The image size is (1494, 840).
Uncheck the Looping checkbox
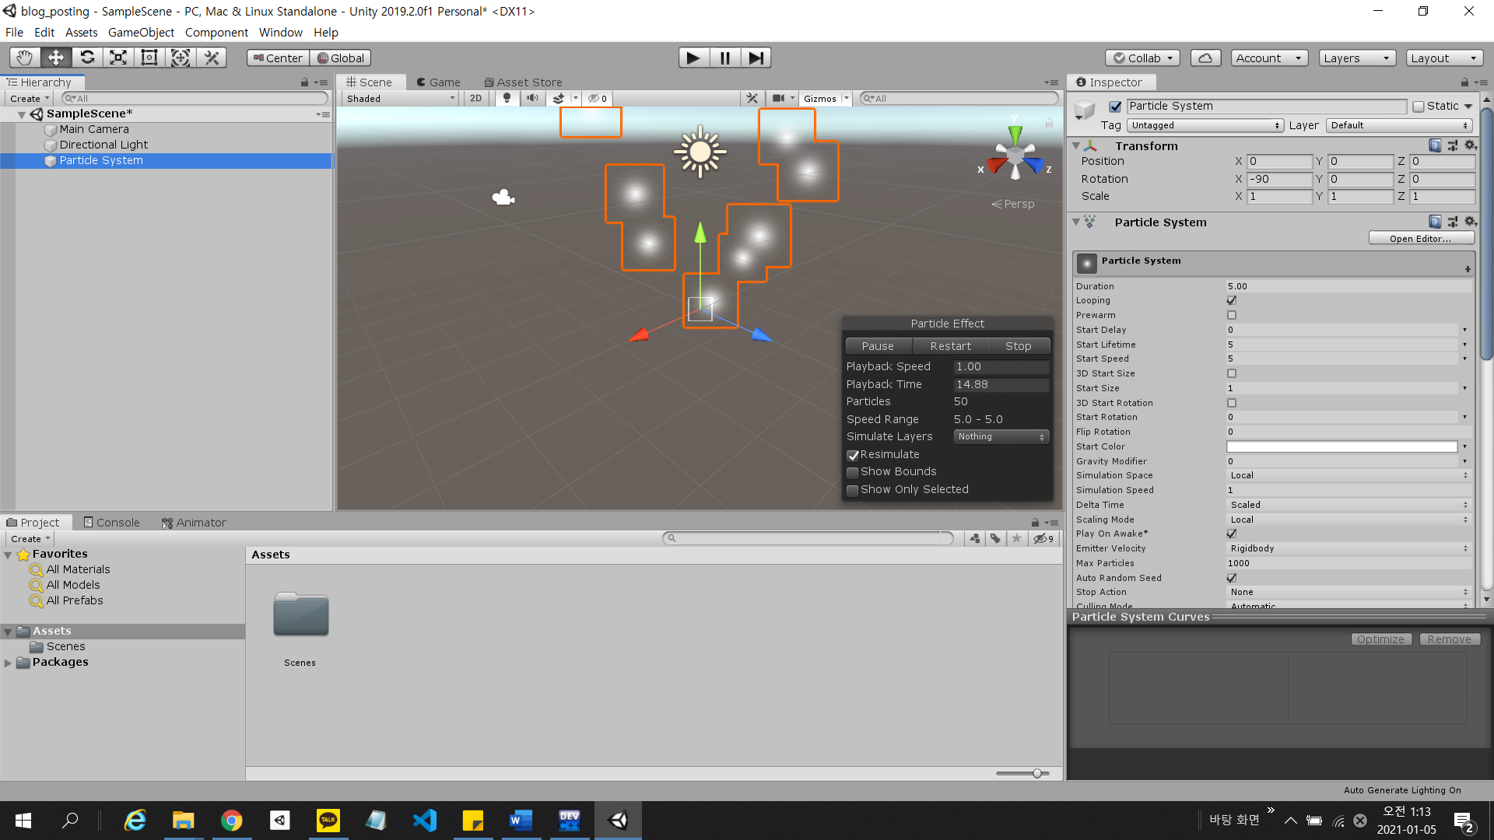(1231, 300)
